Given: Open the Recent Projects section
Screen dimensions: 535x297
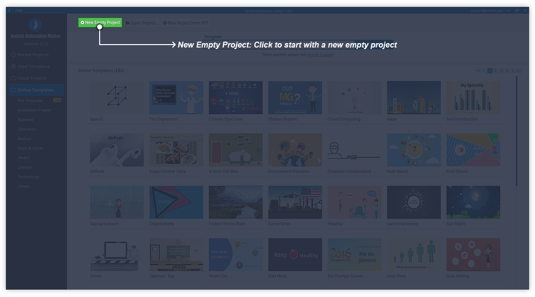Looking at the screenshot, I should click(32, 55).
